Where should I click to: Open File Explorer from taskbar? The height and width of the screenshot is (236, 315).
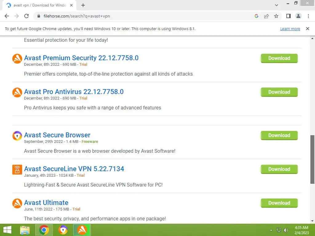pyautogui.click(x=25, y=230)
